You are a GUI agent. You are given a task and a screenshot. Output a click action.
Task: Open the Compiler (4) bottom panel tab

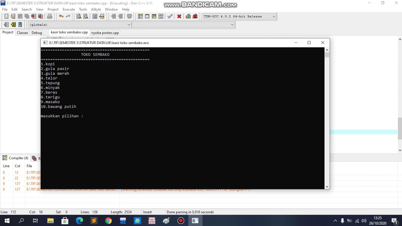pyautogui.click(x=15, y=158)
